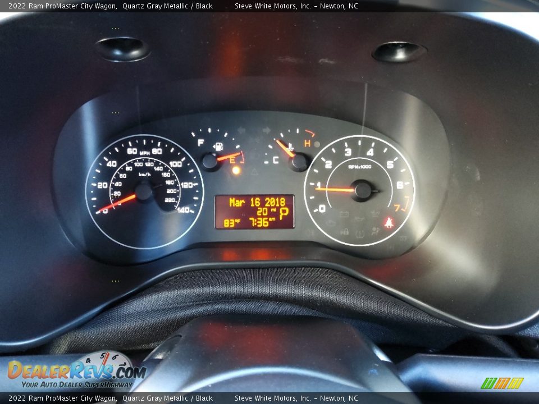Image resolution: width=539 pixels, height=404 pixels.
Task: Tap the dim security padlock indicator icon
Action: click(344, 232)
